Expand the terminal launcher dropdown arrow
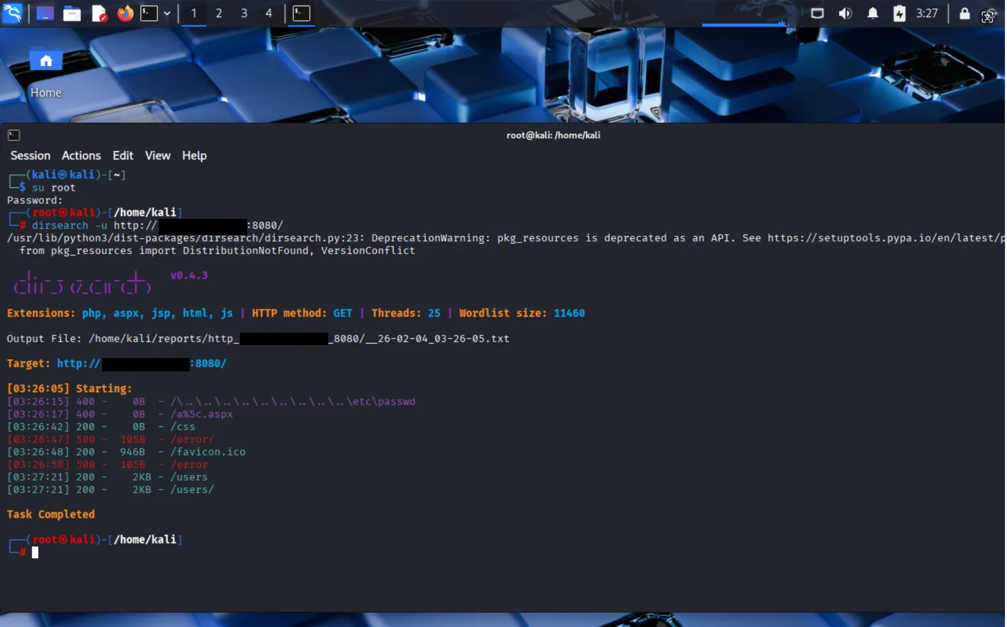The width and height of the screenshot is (1007, 627). click(167, 13)
